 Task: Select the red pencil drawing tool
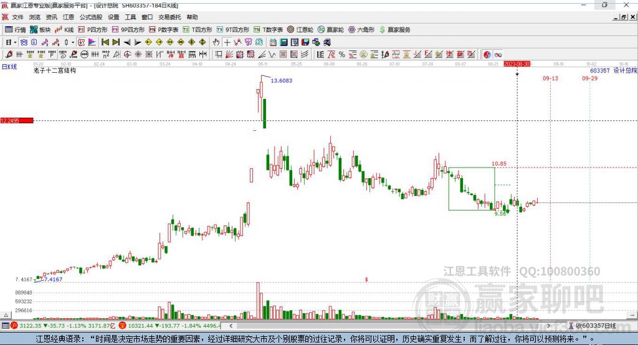coord(9,55)
